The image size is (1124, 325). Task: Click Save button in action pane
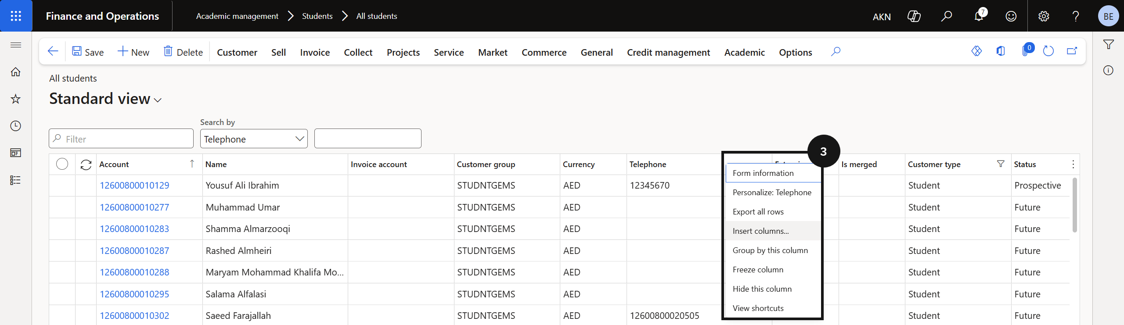(88, 52)
